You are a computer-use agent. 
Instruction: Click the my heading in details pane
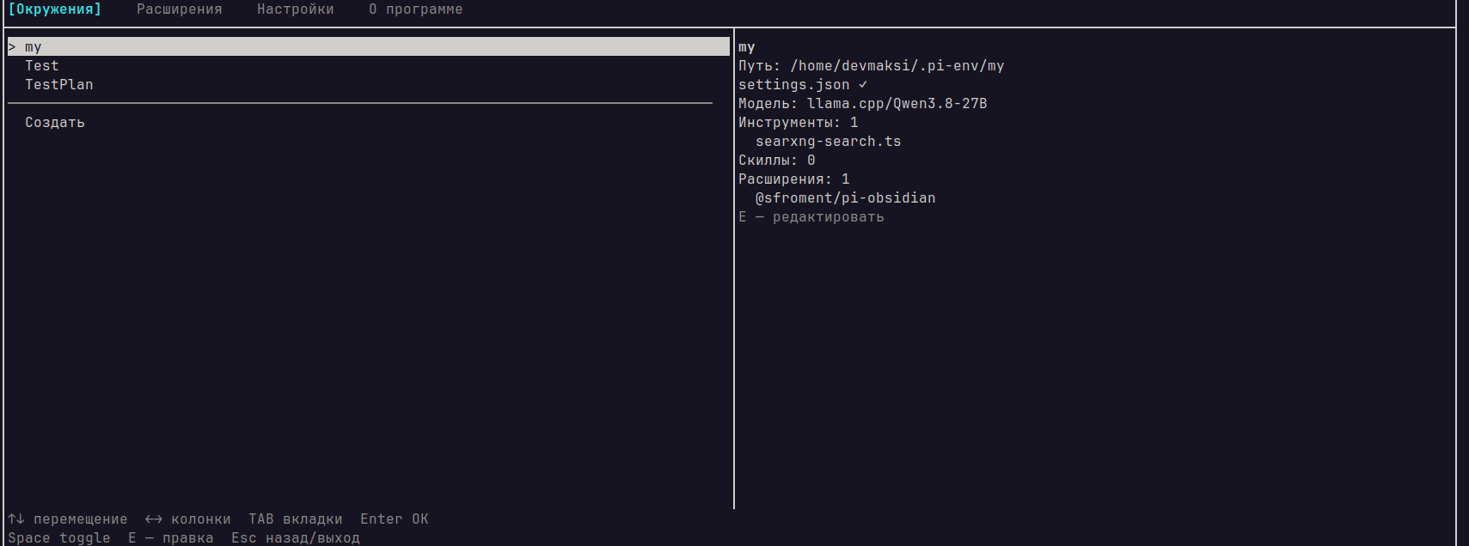click(x=747, y=47)
